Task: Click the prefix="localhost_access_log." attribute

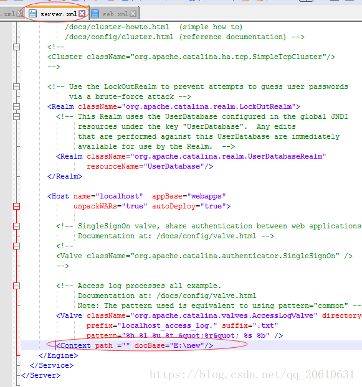Action: [152, 325]
